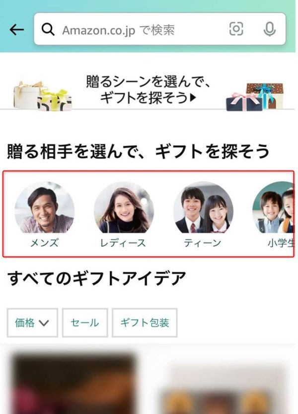Screen dimensions: 298x414
Task: Click the play arrow after ギフトを探そう
Action: tap(193, 98)
